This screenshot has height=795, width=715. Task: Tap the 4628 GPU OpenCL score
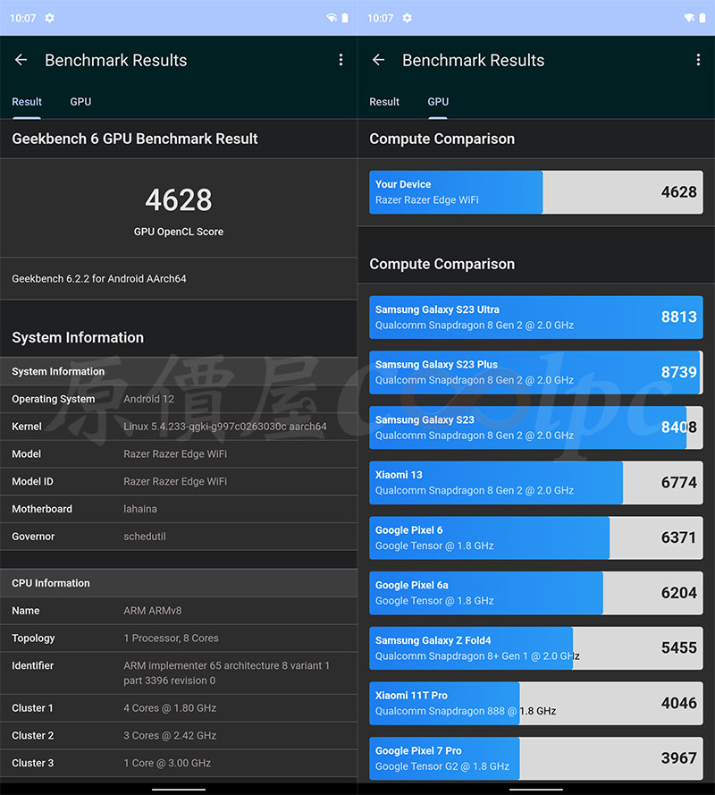click(179, 199)
